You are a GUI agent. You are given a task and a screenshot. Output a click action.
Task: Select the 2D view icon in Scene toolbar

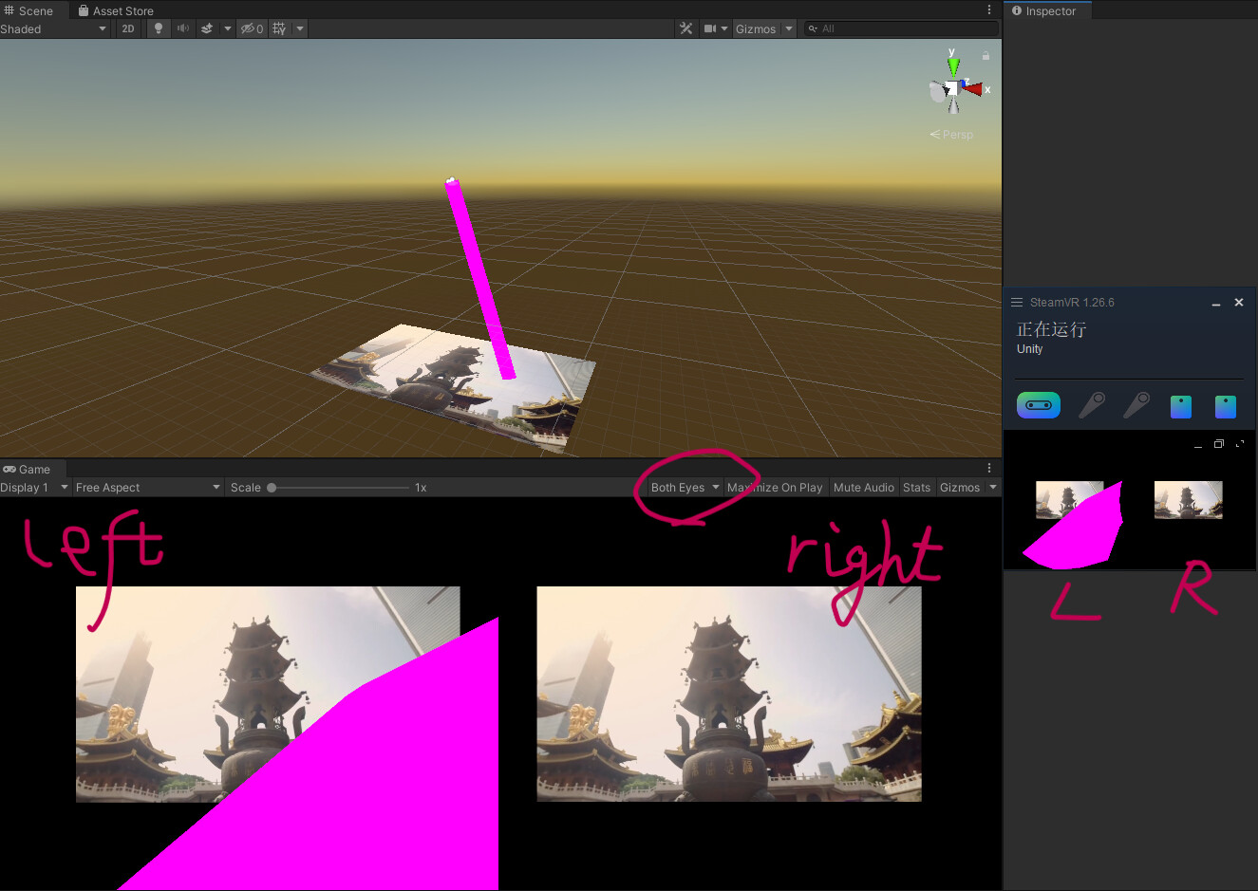pos(128,28)
